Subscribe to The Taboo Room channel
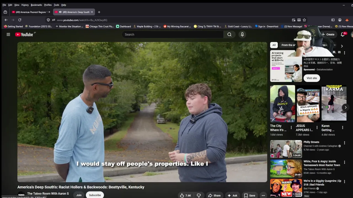This screenshot has width=353, height=198. (x=95, y=195)
